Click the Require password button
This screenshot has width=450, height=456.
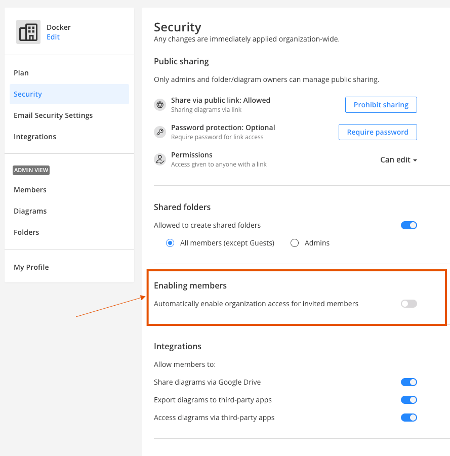(378, 132)
